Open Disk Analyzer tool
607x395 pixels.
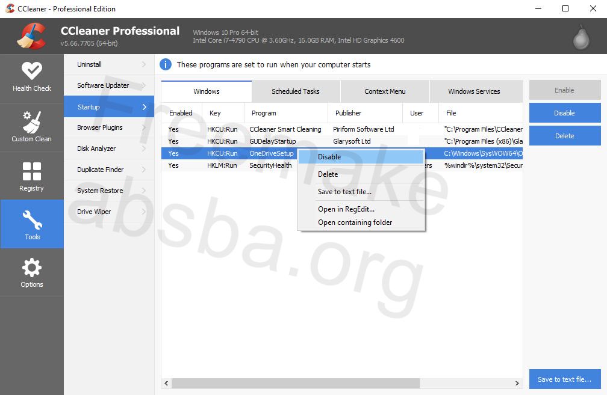(109, 149)
